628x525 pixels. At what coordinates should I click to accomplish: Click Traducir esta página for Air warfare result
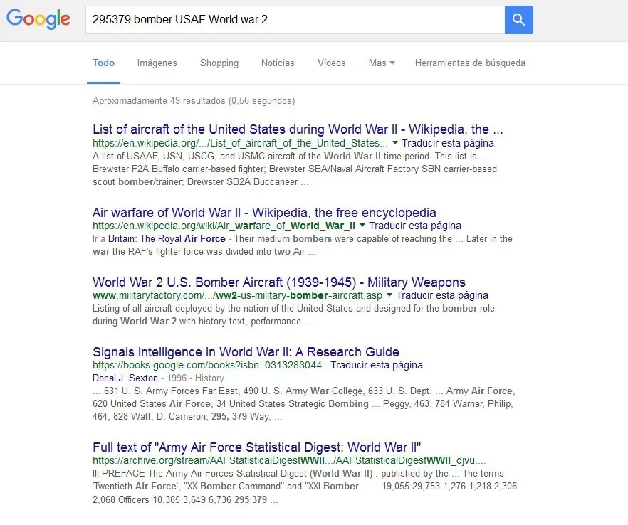click(x=415, y=226)
